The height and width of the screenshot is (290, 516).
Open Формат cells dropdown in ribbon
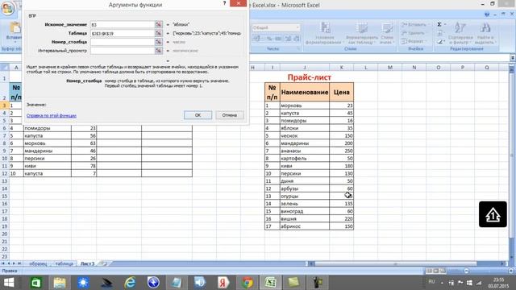point(414,41)
